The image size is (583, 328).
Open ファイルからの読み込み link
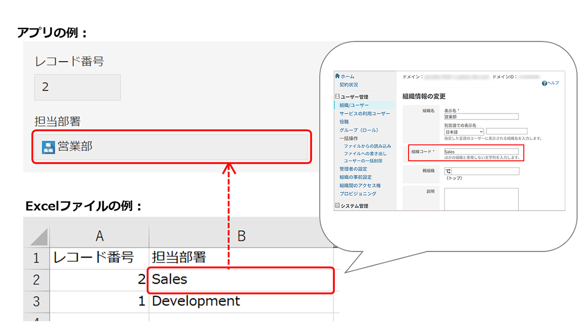point(367,146)
